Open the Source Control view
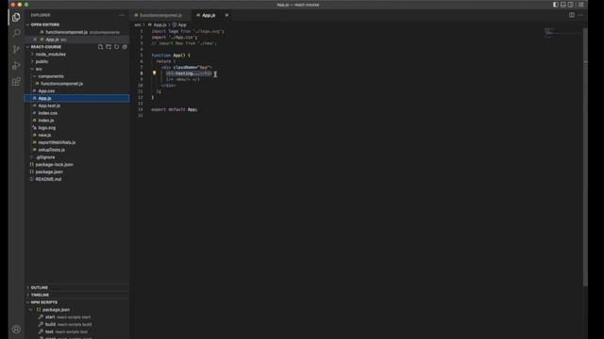The height and width of the screenshot is (339, 604). point(16,49)
